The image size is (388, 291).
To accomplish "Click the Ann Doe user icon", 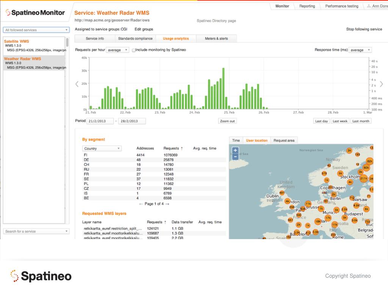I will [369, 6].
